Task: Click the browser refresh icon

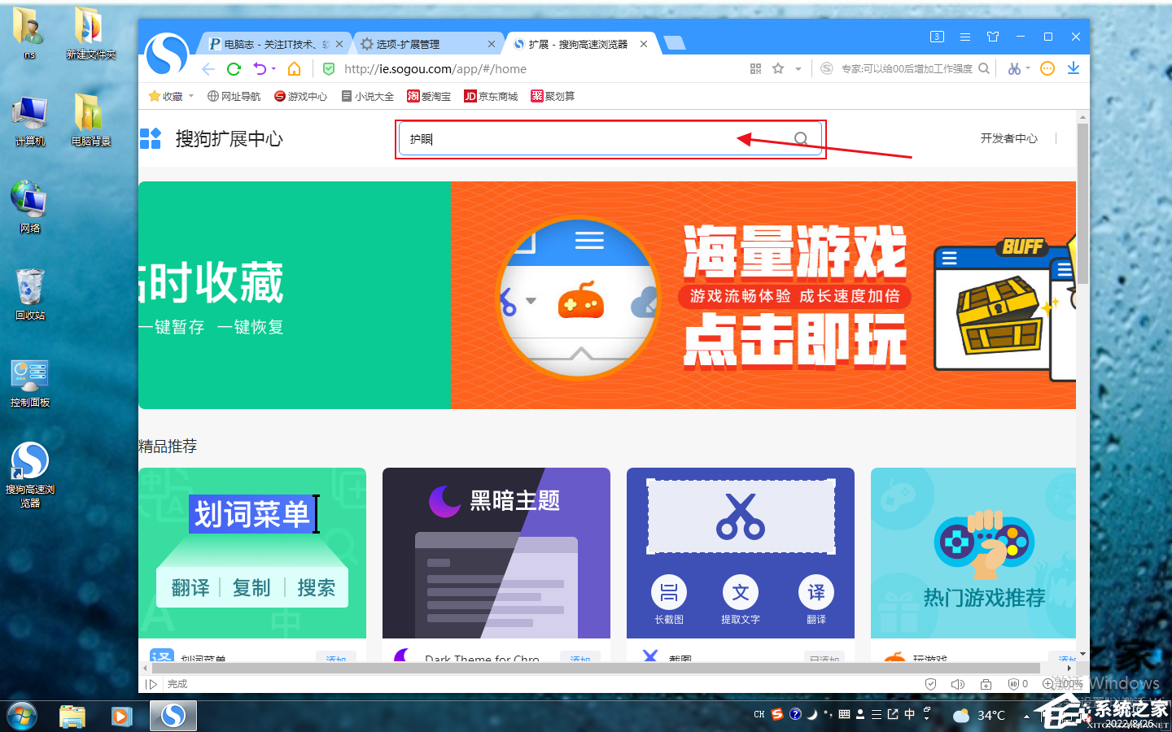Action: pos(234,69)
